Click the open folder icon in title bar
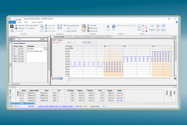The image size is (187, 125). click(x=17, y=19)
